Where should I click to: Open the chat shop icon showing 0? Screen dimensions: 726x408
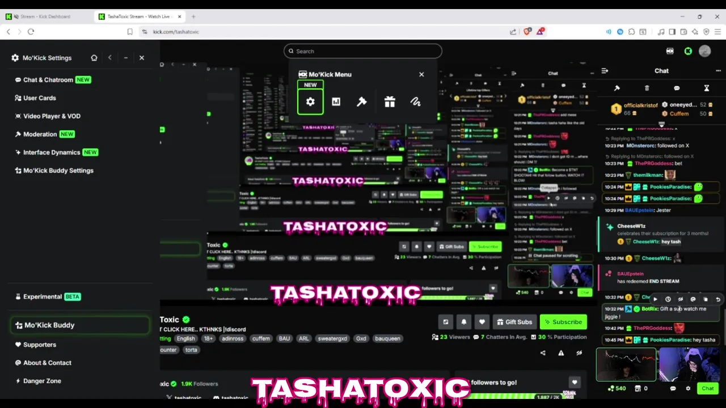(x=641, y=388)
